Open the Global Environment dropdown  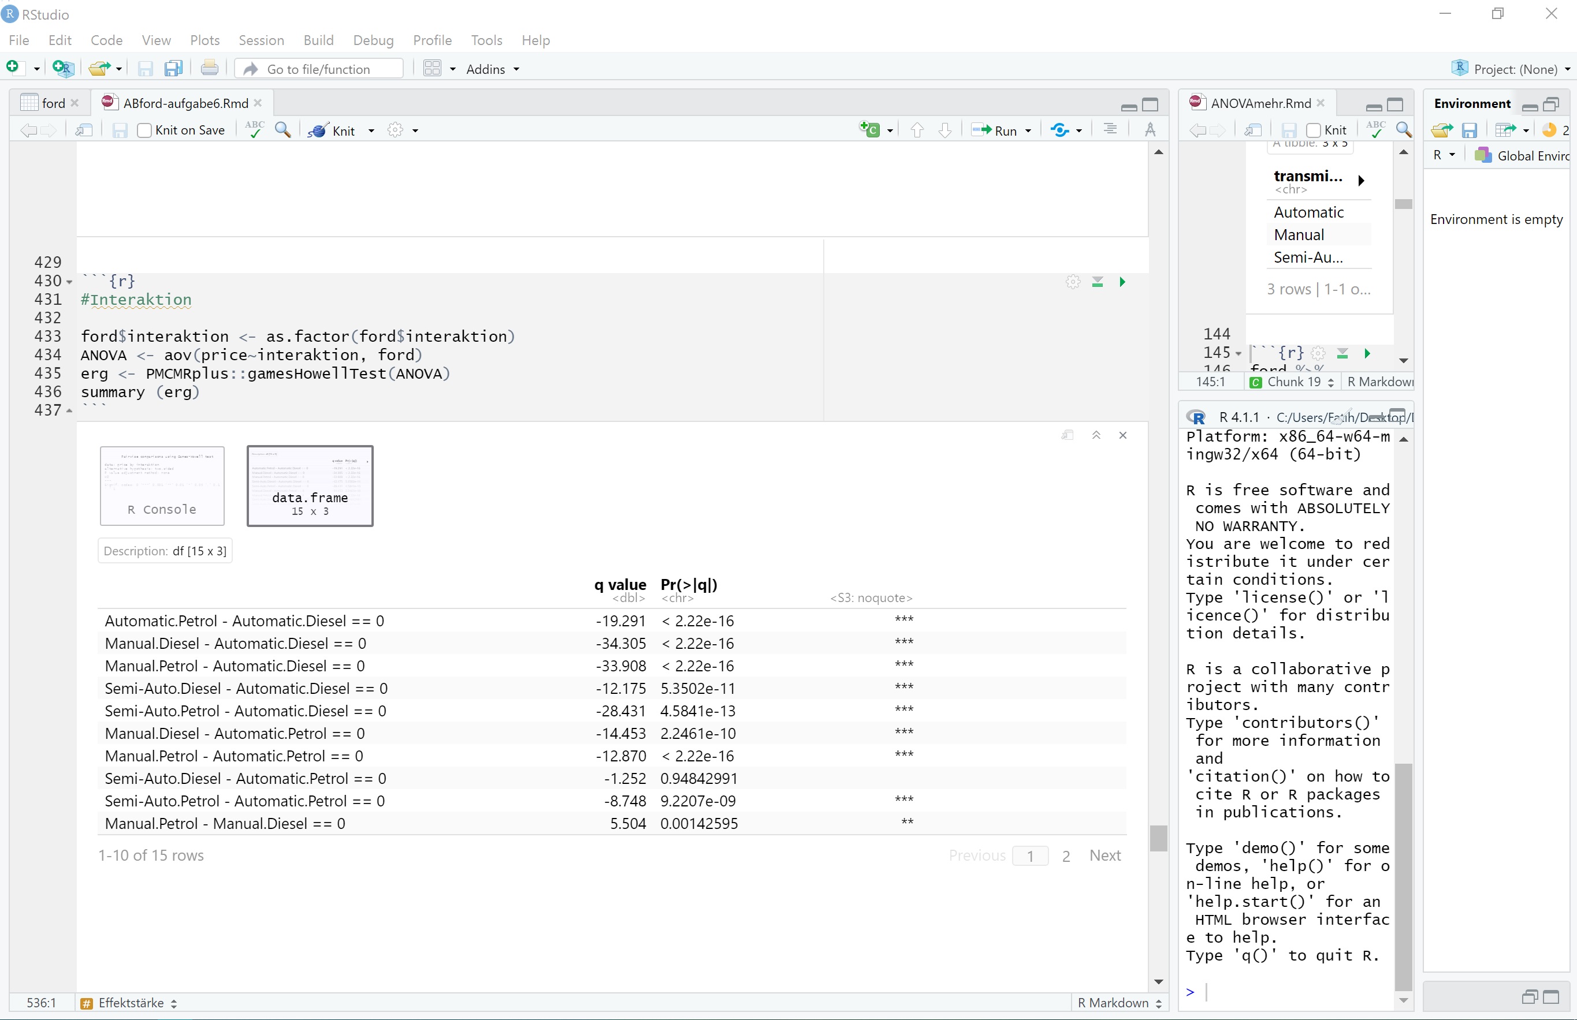coord(1522,156)
